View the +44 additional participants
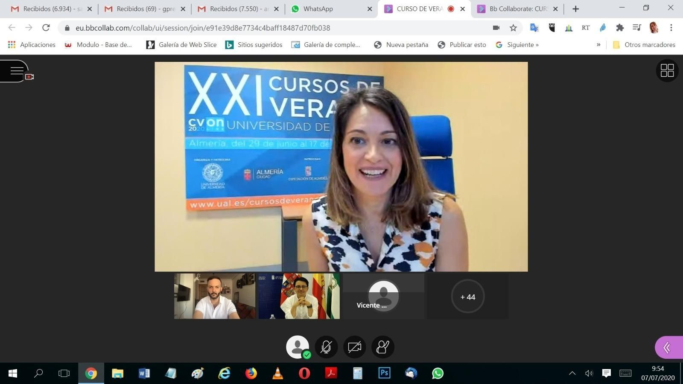Image resolution: width=683 pixels, height=384 pixels. 467,297
